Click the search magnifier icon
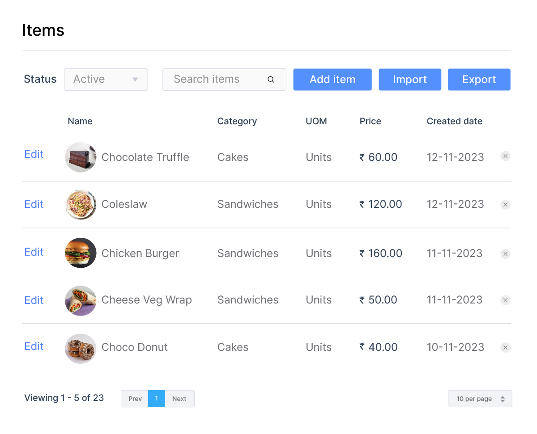537x434 pixels. click(x=271, y=79)
